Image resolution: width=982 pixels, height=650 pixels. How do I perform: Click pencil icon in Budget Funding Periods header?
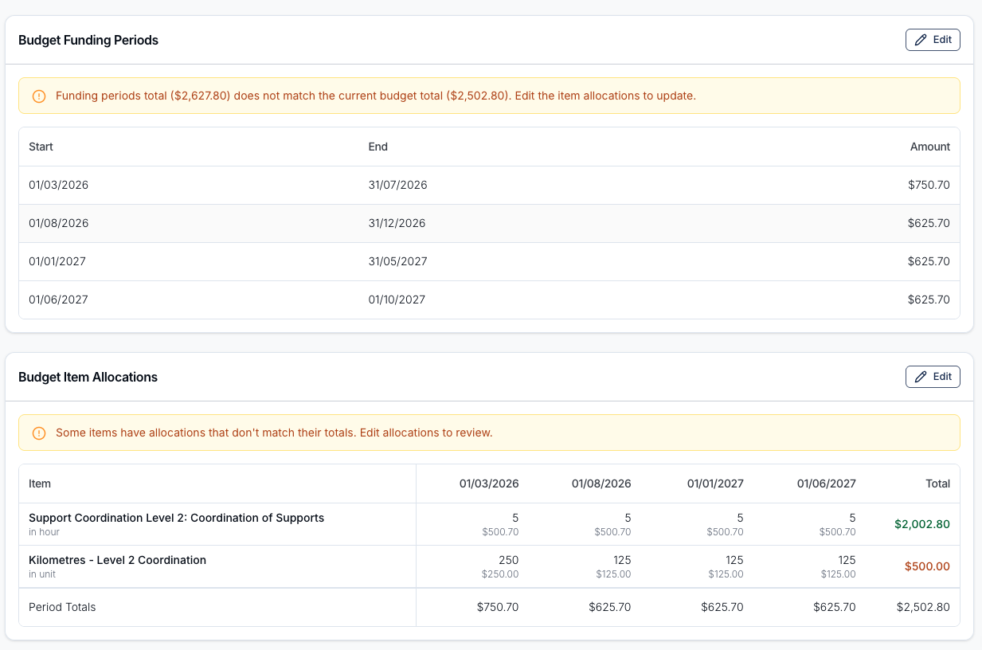click(x=921, y=40)
